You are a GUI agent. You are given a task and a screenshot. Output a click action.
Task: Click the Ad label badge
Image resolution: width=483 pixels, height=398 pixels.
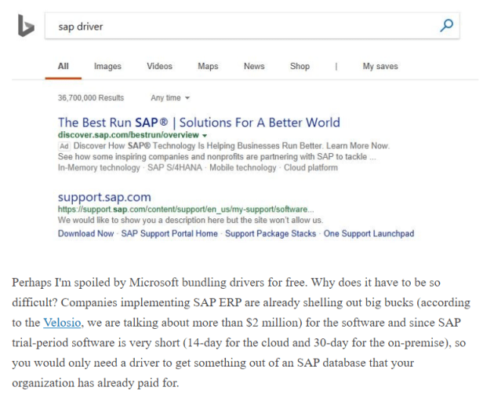point(64,146)
